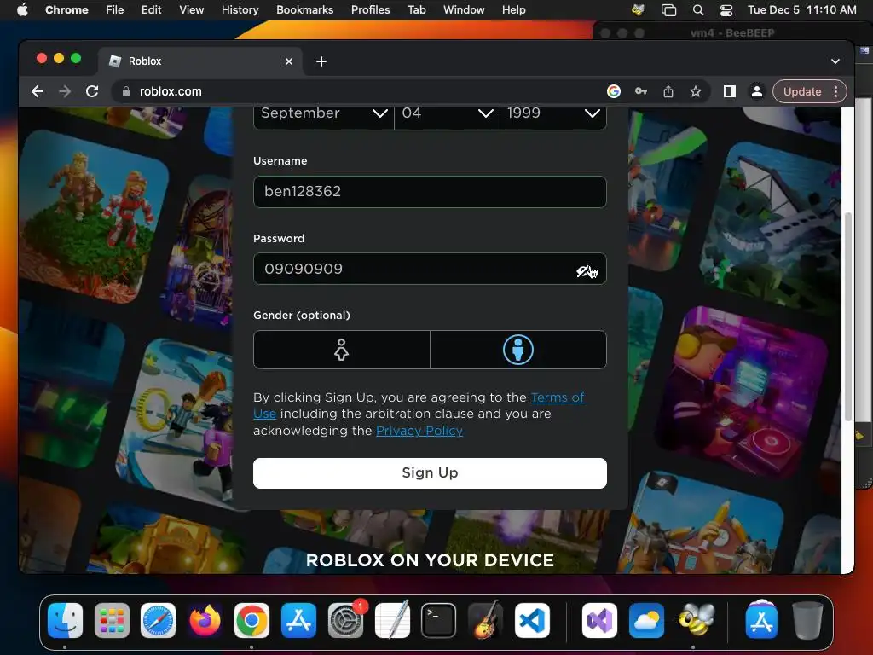Open BeeBEEP from the Dock

coord(696,620)
